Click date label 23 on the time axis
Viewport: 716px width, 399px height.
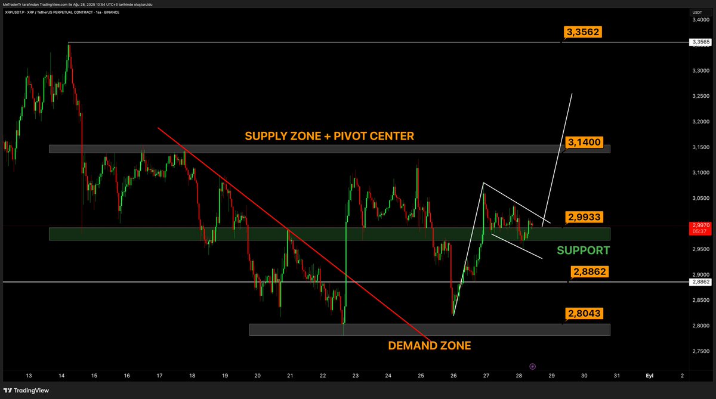point(356,376)
